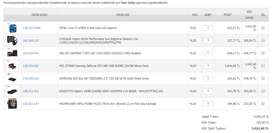Check the delete box for MSI GTX980 card
This screenshot has height=133, width=272.
click(263, 66)
